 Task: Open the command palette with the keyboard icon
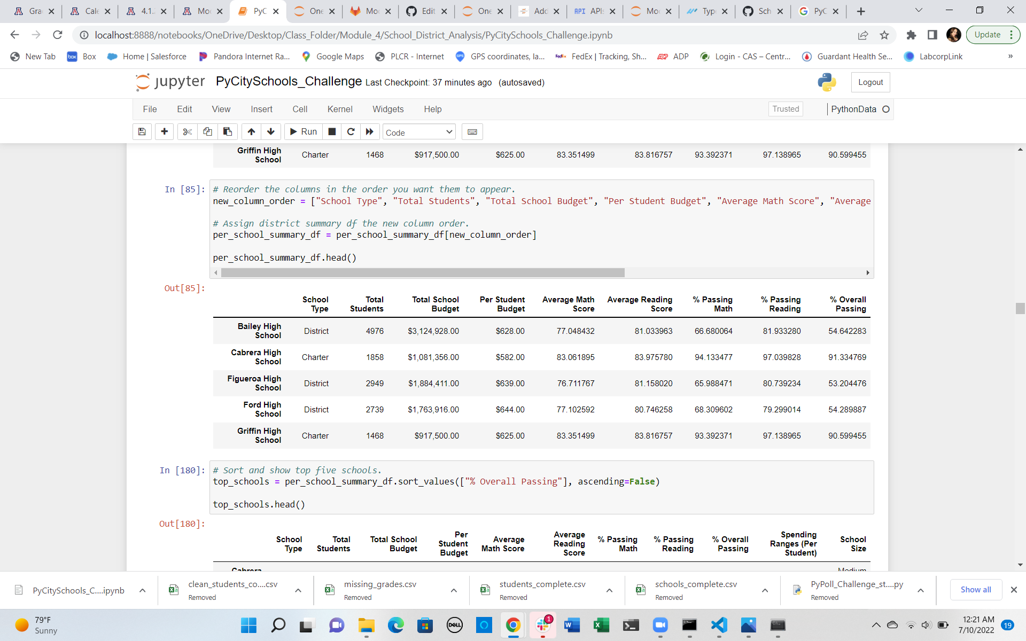[472, 131]
